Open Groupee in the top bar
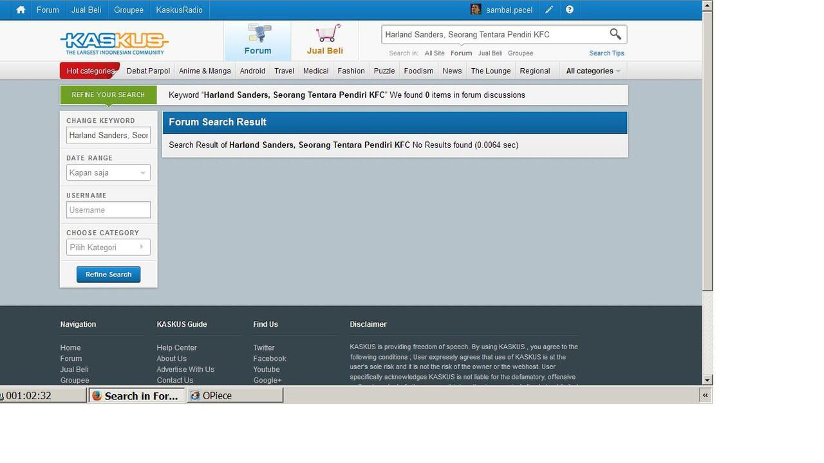This screenshot has height=463, width=824. [x=129, y=10]
